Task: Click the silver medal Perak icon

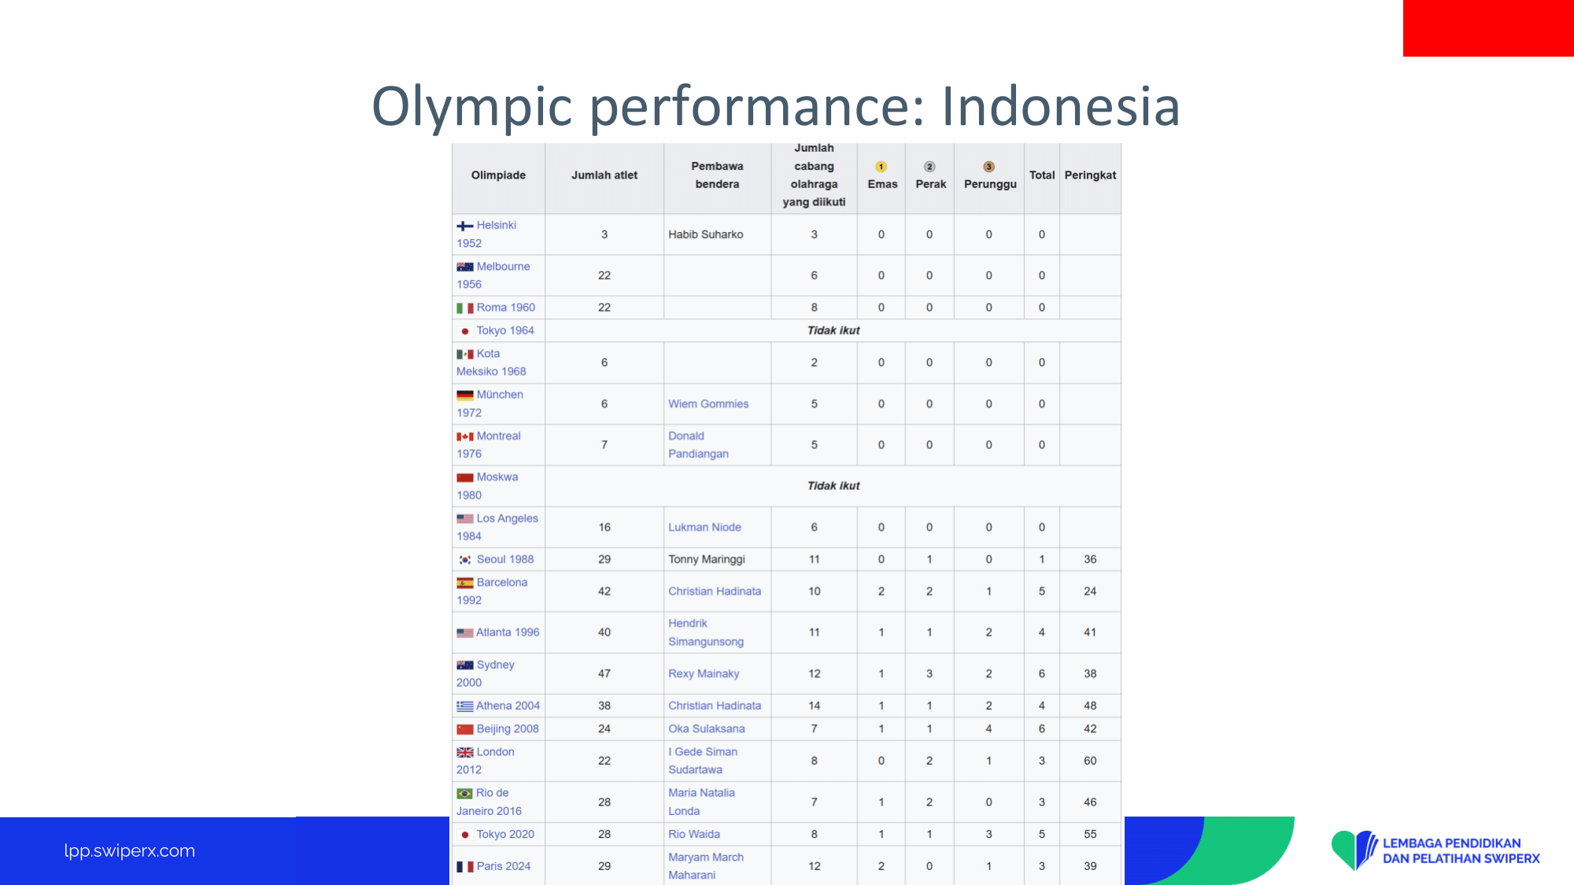Action: [x=929, y=167]
